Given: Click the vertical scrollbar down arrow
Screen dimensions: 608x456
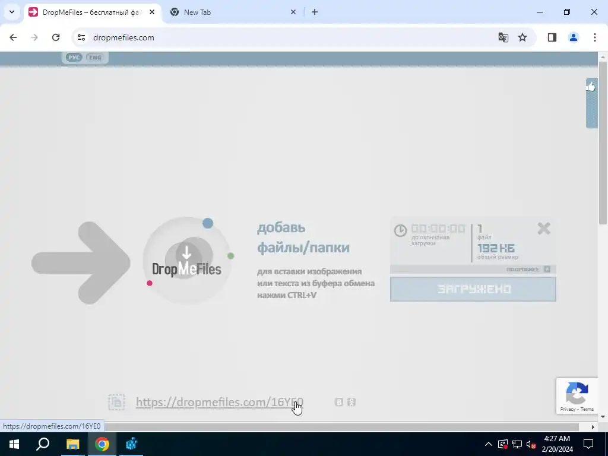Looking at the screenshot, I should [x=603, y=417].
